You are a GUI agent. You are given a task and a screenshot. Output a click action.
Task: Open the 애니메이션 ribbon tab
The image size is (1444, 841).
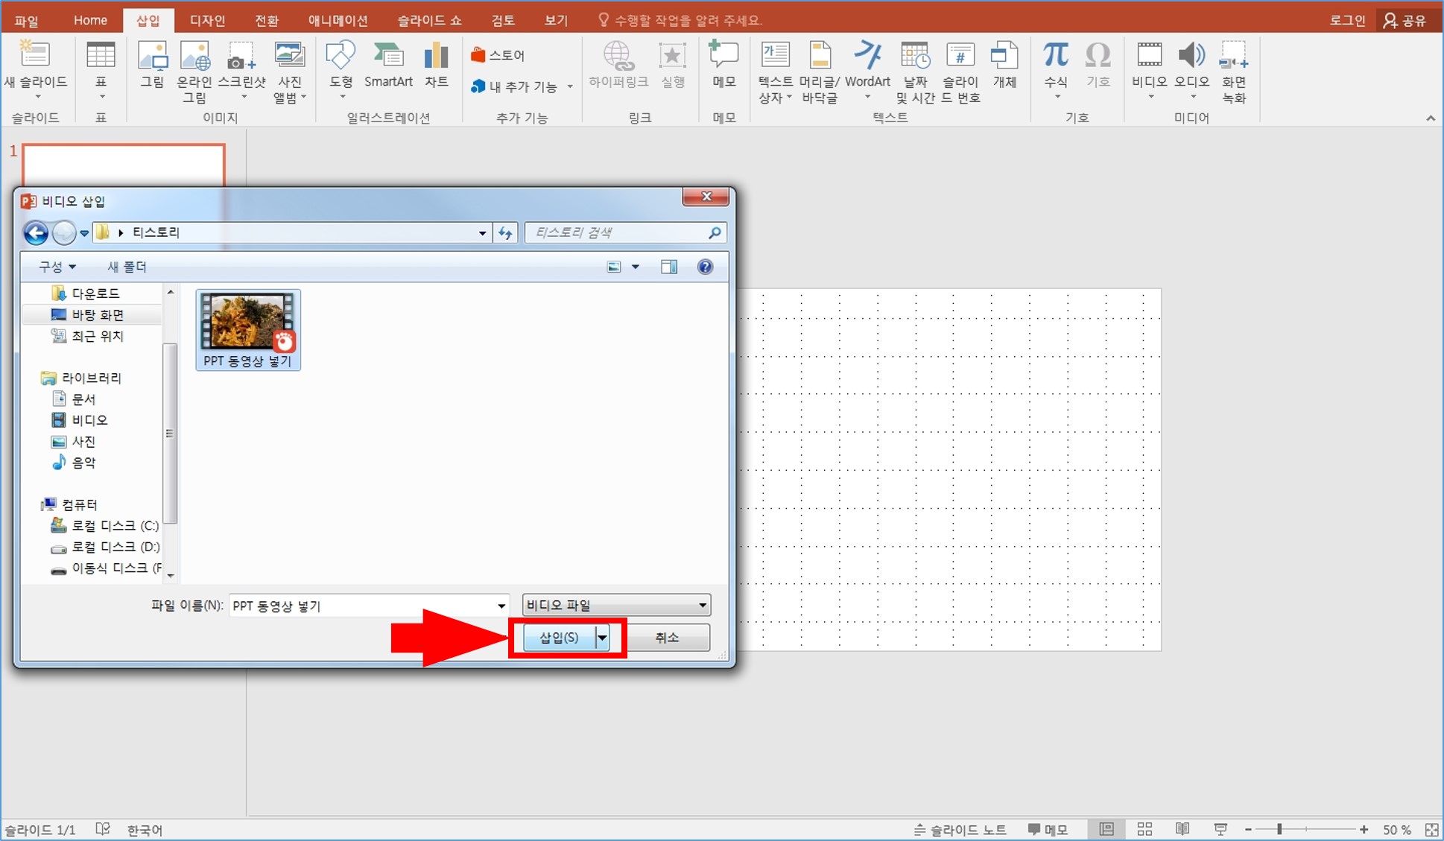tap(338, 20)
